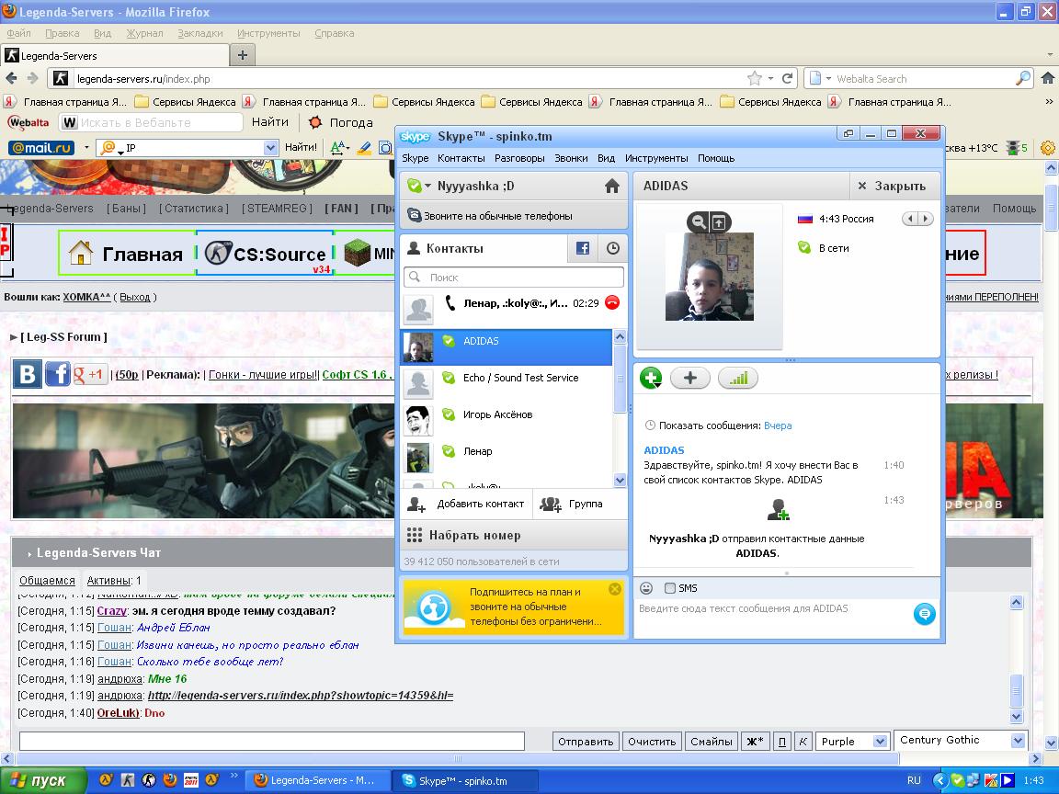Open Skype Home via the house icon
1059x794 pixels.
click(x=611, y=187)
